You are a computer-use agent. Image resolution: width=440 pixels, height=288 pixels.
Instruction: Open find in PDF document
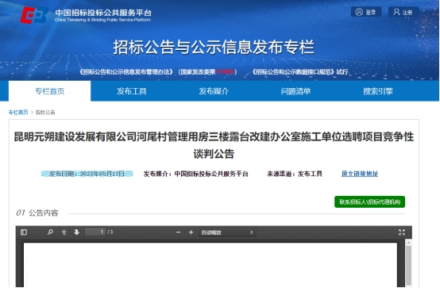pos(50,232)
